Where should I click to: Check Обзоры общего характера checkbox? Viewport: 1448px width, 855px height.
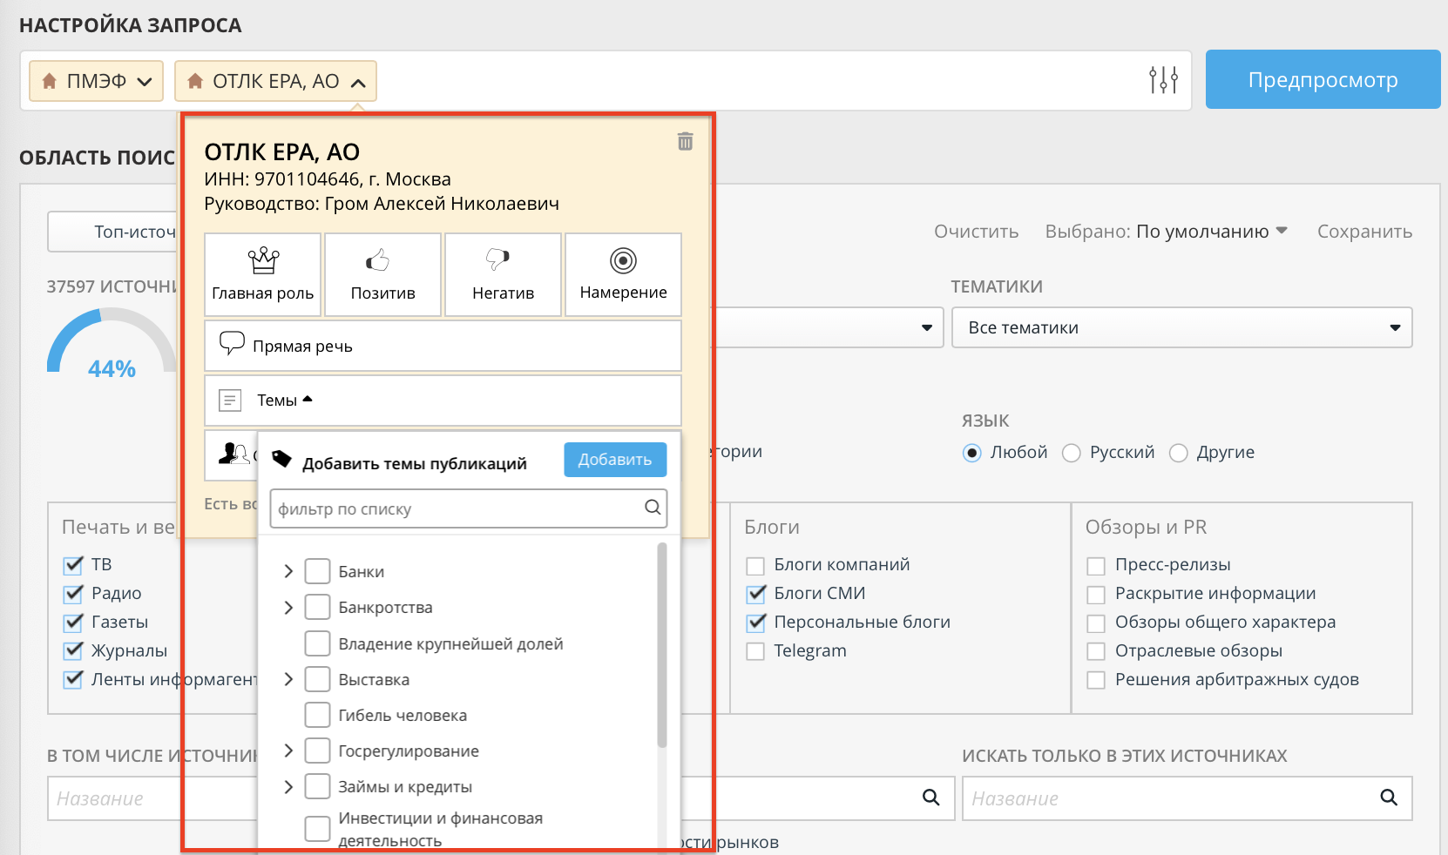1096,623
